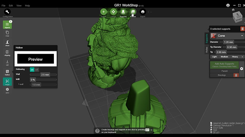Open the clipping tool
Image resolution: width=245 pixels, height=137 pixels.
point(7,53)
